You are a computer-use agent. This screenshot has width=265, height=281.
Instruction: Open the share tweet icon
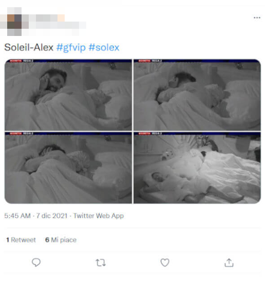[x=229, y=263]
